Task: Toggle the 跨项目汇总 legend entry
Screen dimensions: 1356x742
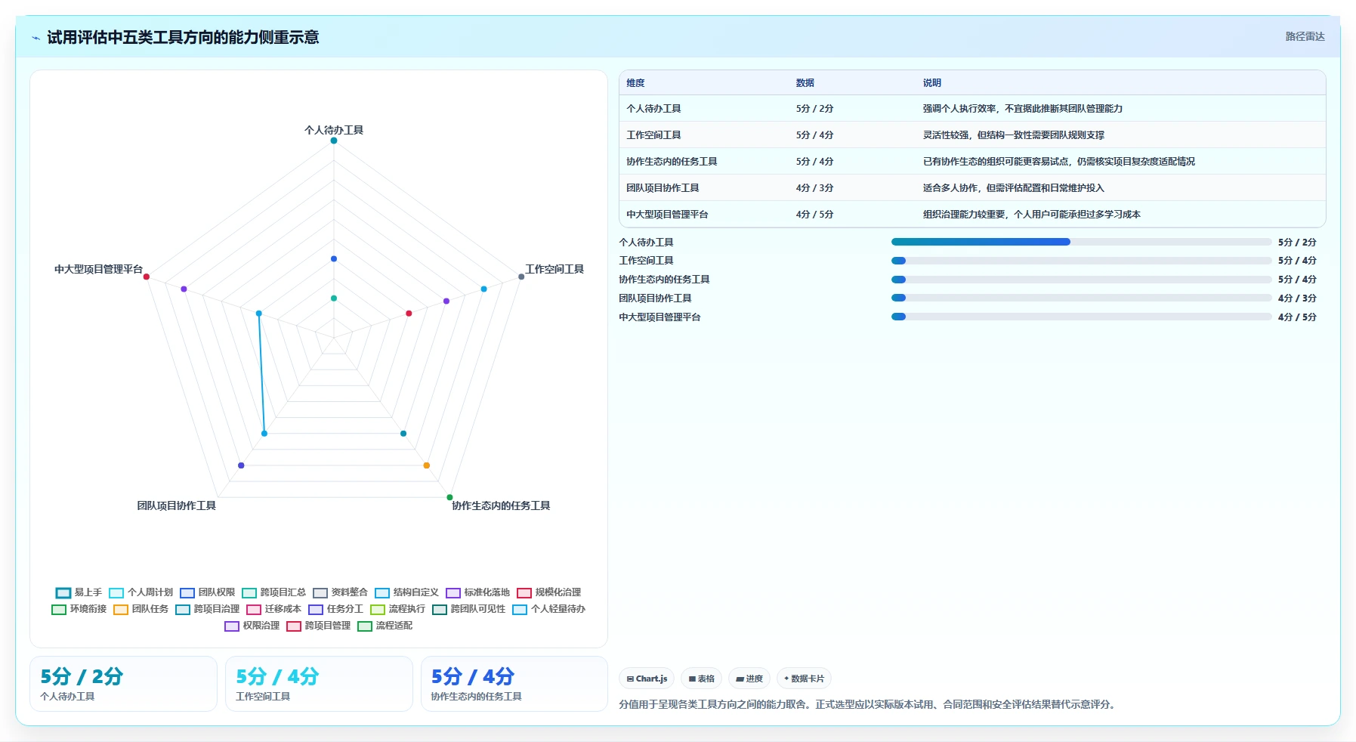Action: point(274,592)
